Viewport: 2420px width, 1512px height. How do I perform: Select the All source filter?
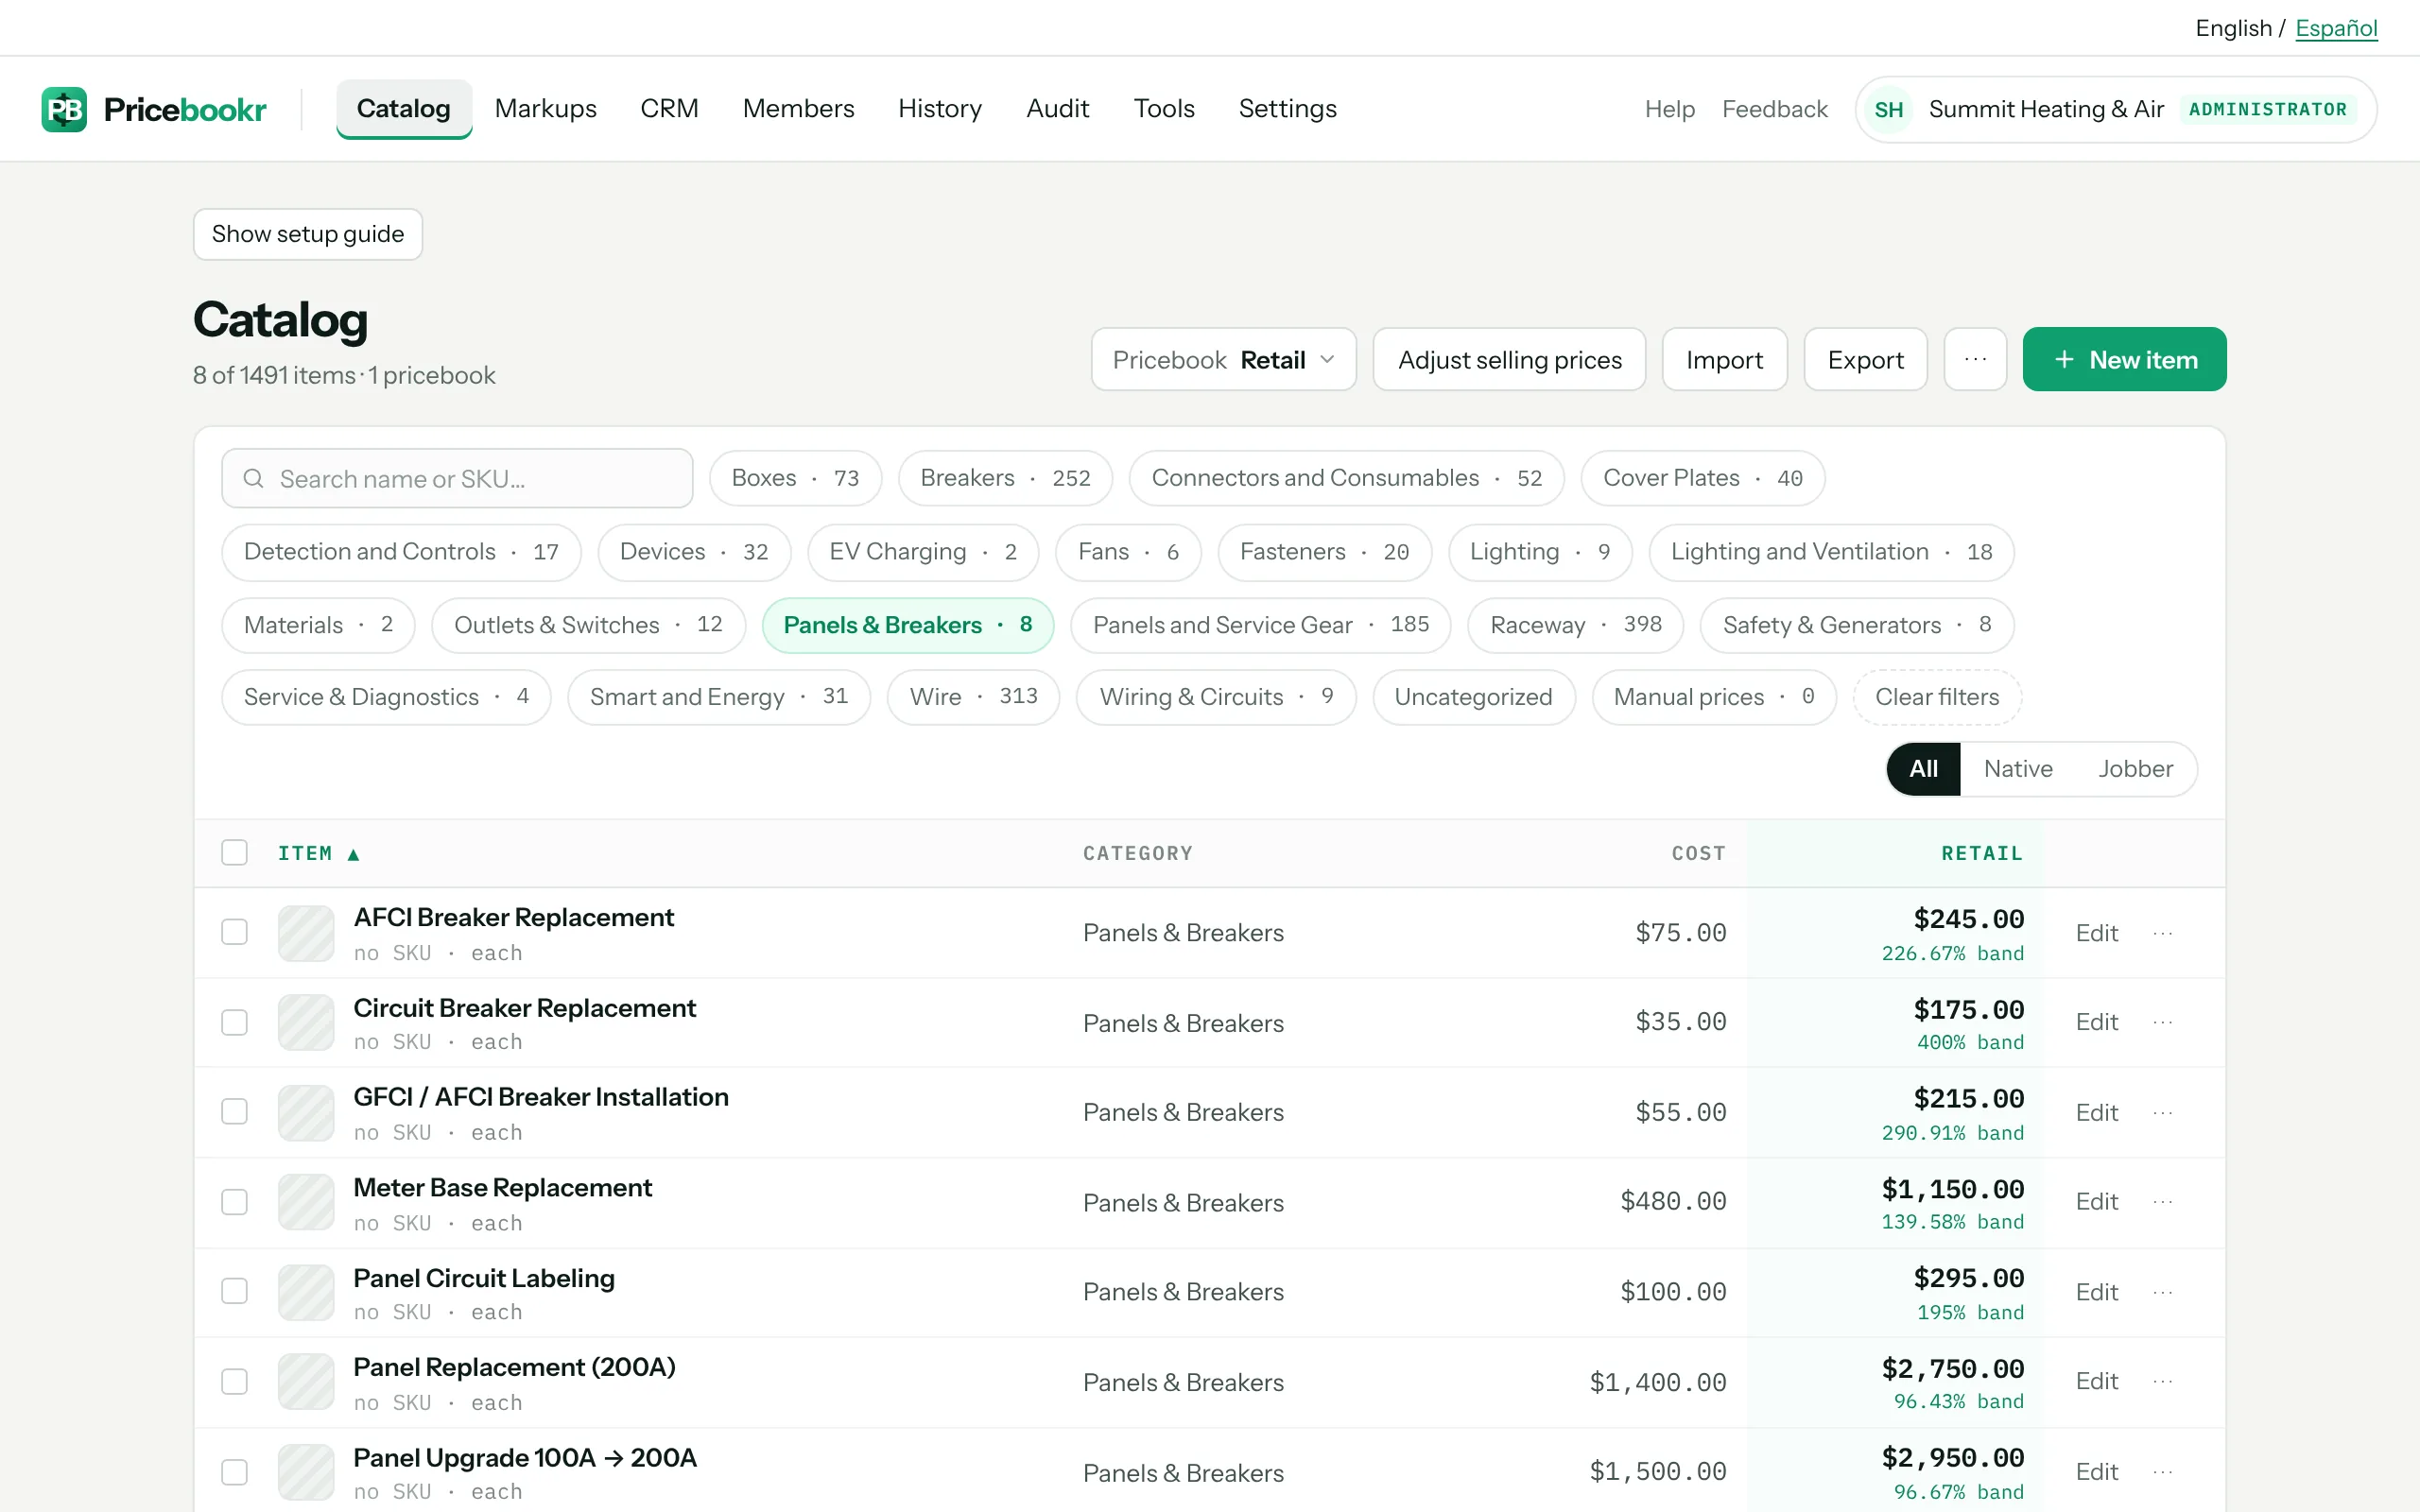[1923, 768]
